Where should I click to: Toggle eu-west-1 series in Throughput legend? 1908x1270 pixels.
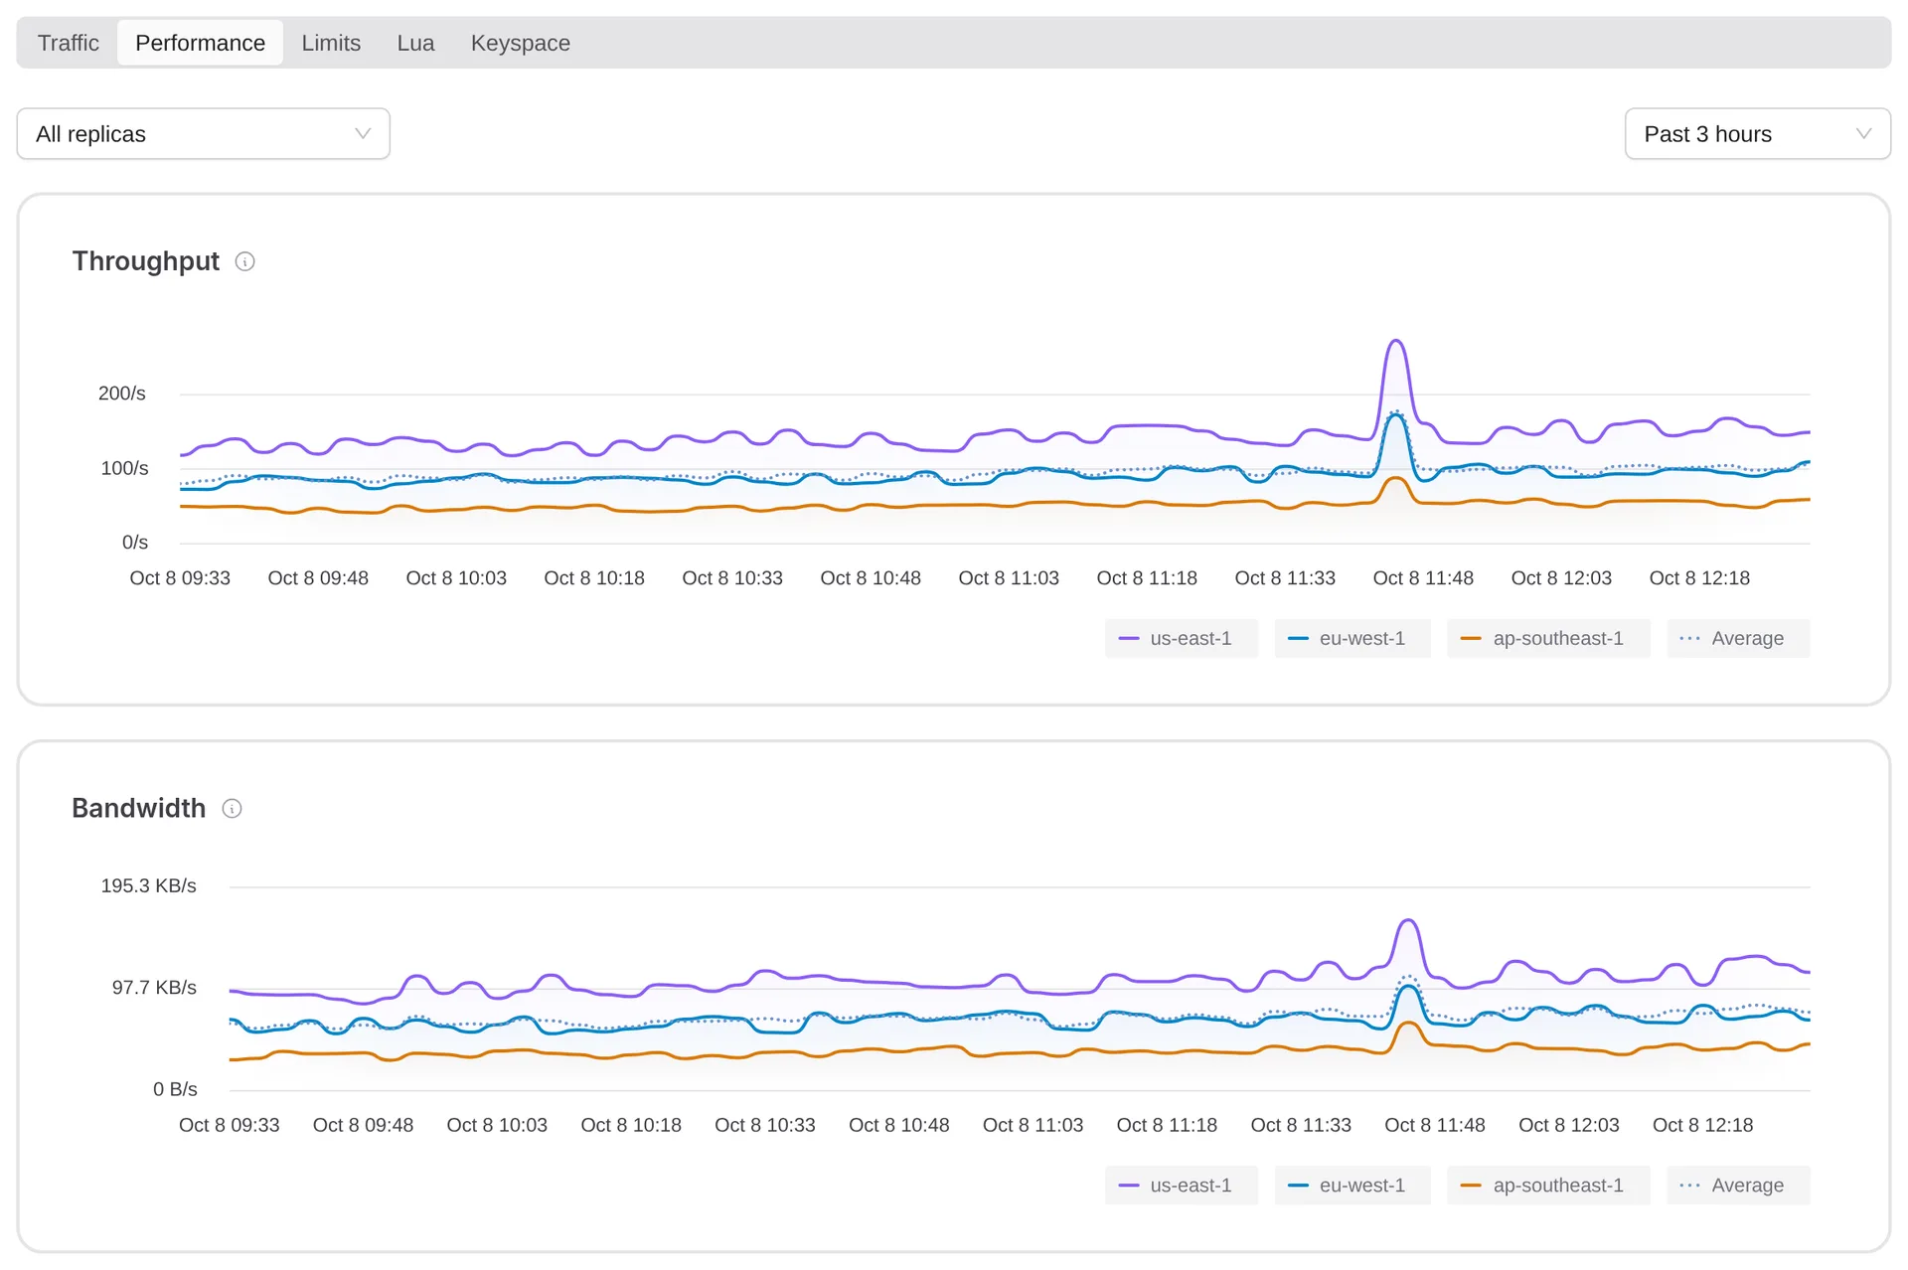[1351, 638]
